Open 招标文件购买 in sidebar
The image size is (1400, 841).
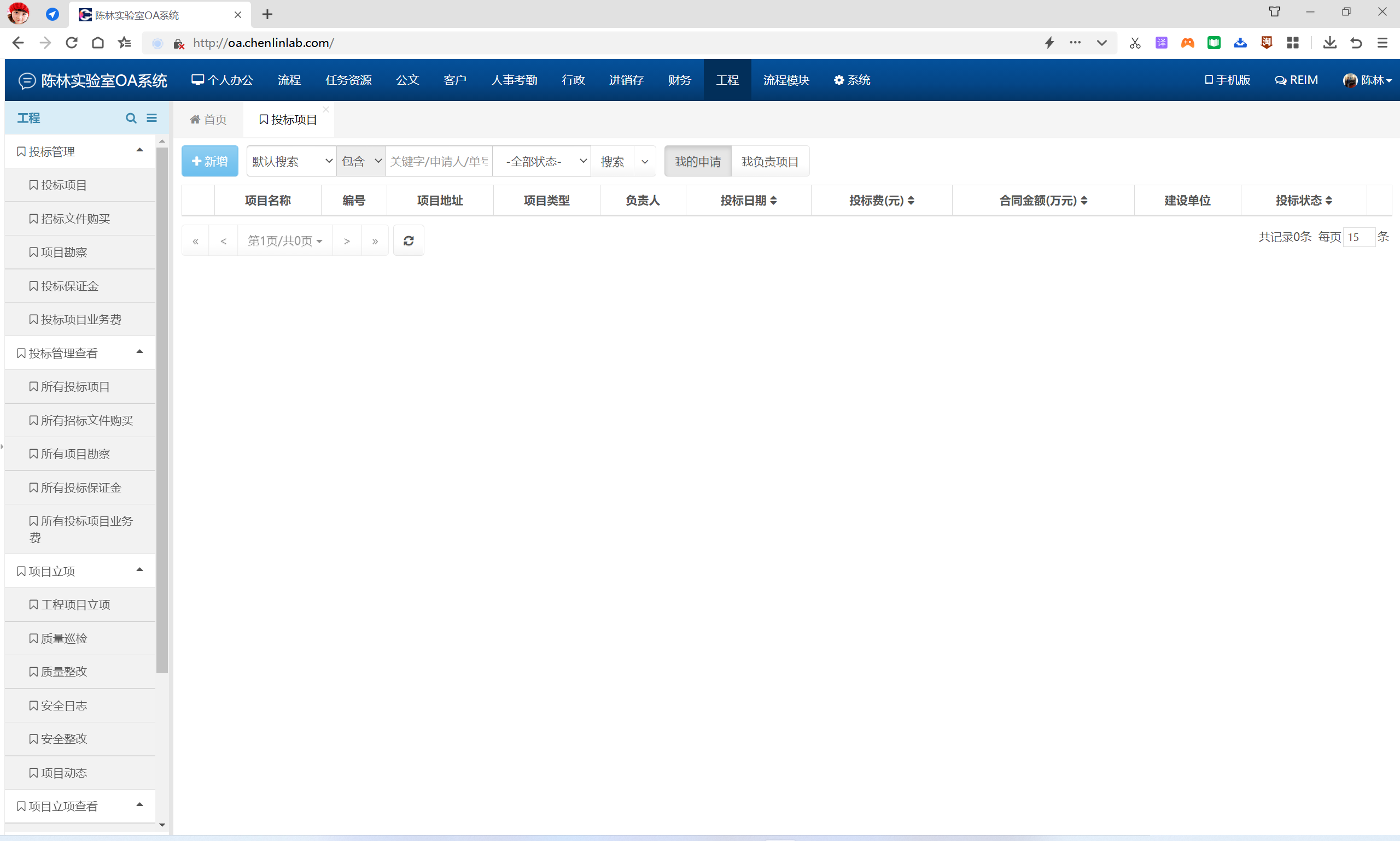(x=80, y=219)
